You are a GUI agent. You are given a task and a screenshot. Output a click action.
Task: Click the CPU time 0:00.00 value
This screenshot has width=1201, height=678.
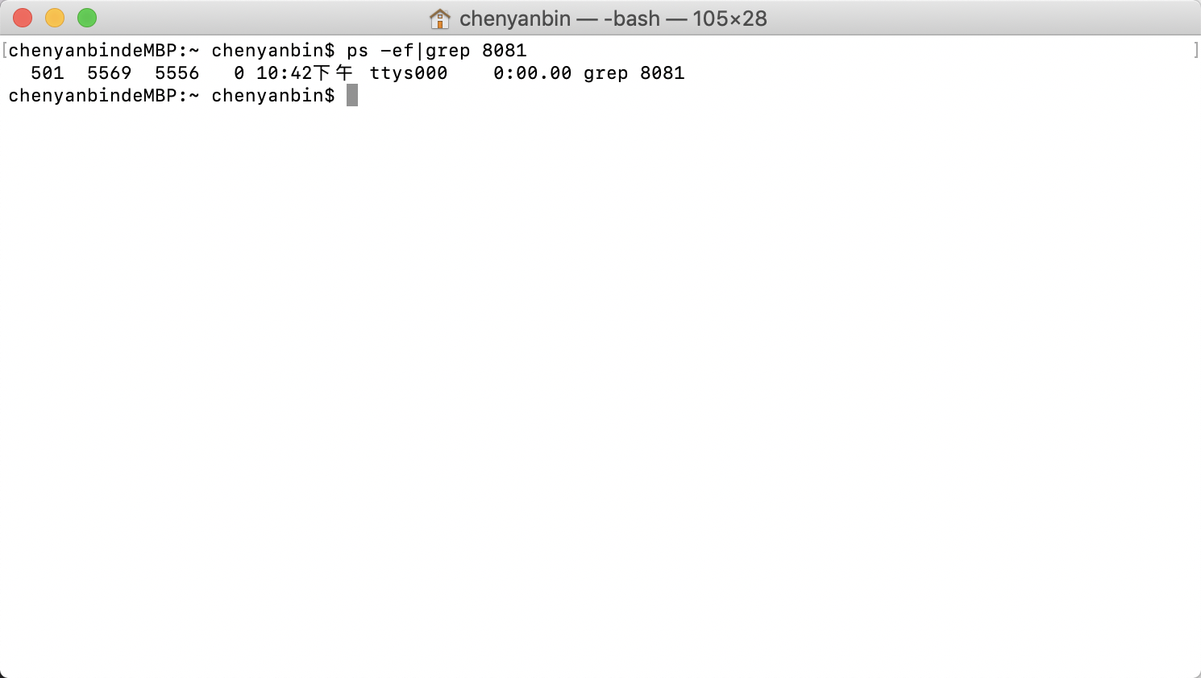(533, 73)
